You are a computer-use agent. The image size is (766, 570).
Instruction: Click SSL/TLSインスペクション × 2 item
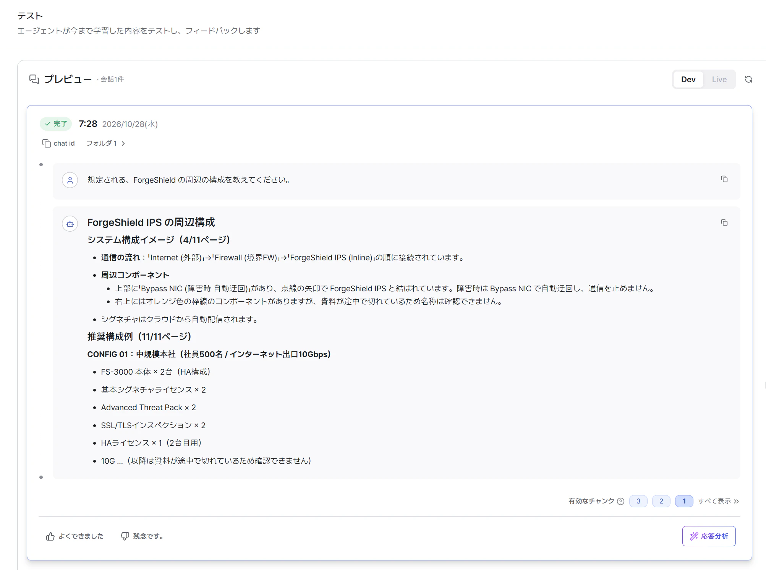[153, 425]
